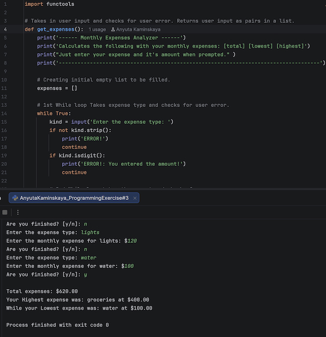This screenshot has height=337, width=326.
Task: Click the author person icon beside get_expenses
Action: [x=113, y=29]
